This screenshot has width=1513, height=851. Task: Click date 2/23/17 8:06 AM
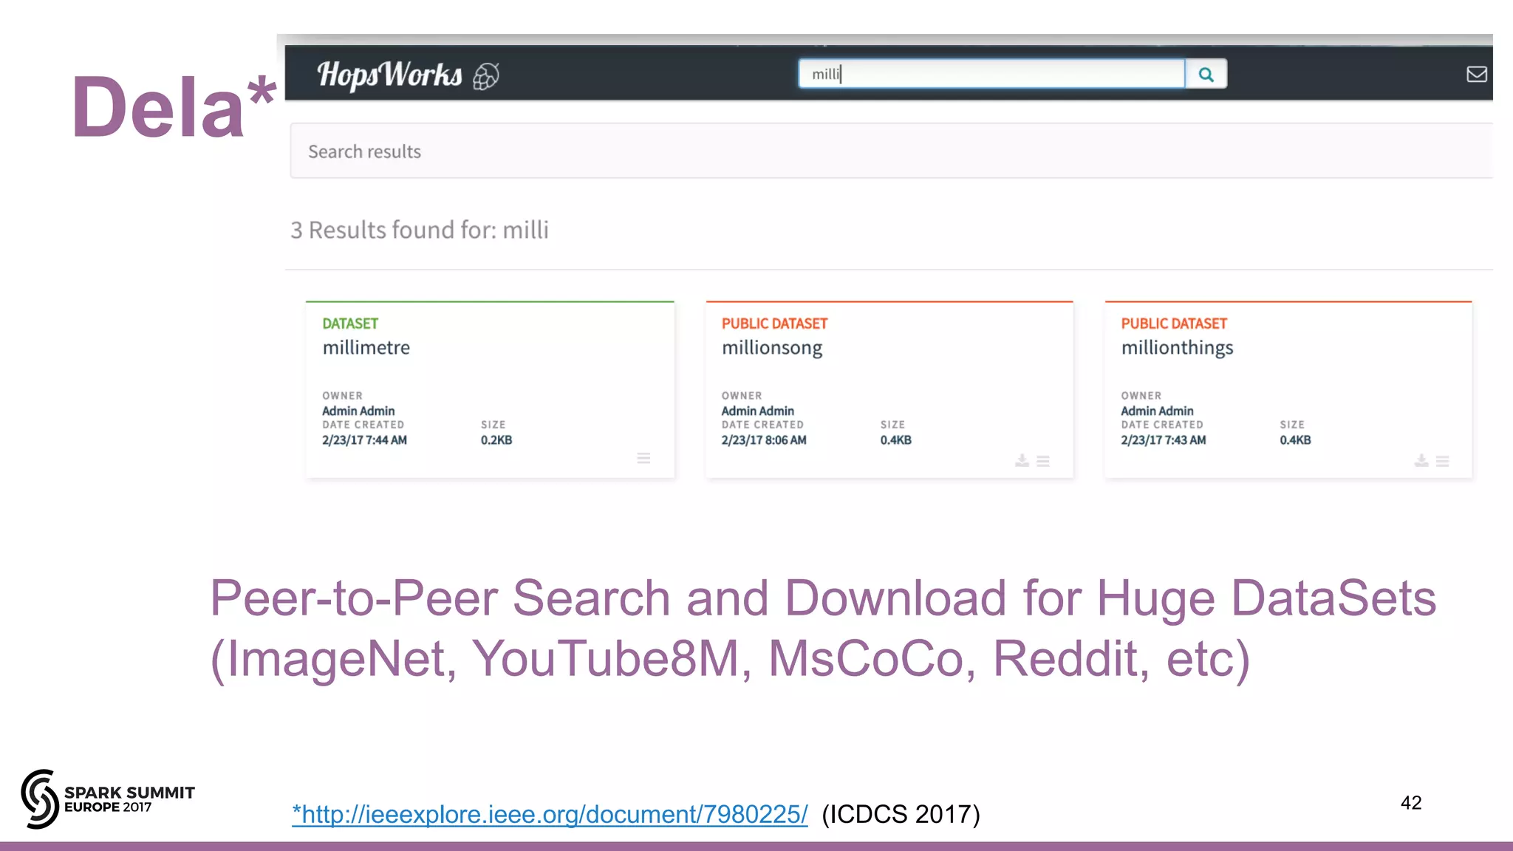(764, 440)
